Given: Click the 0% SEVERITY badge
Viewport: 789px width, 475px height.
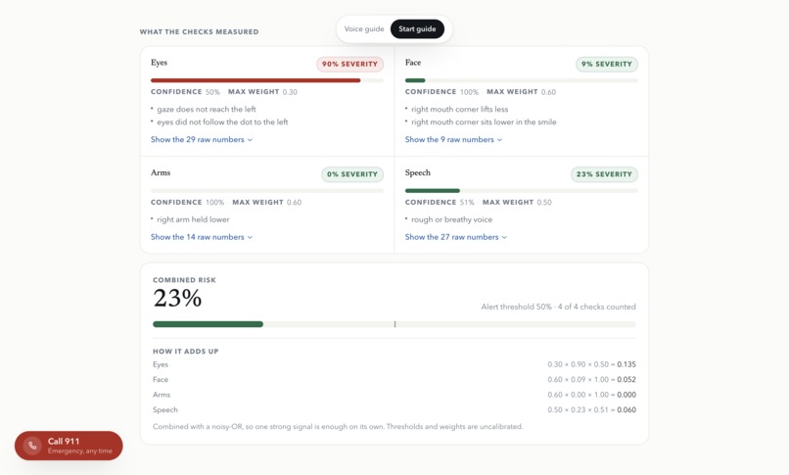Looking at the screenshot, I should (352, 174).
